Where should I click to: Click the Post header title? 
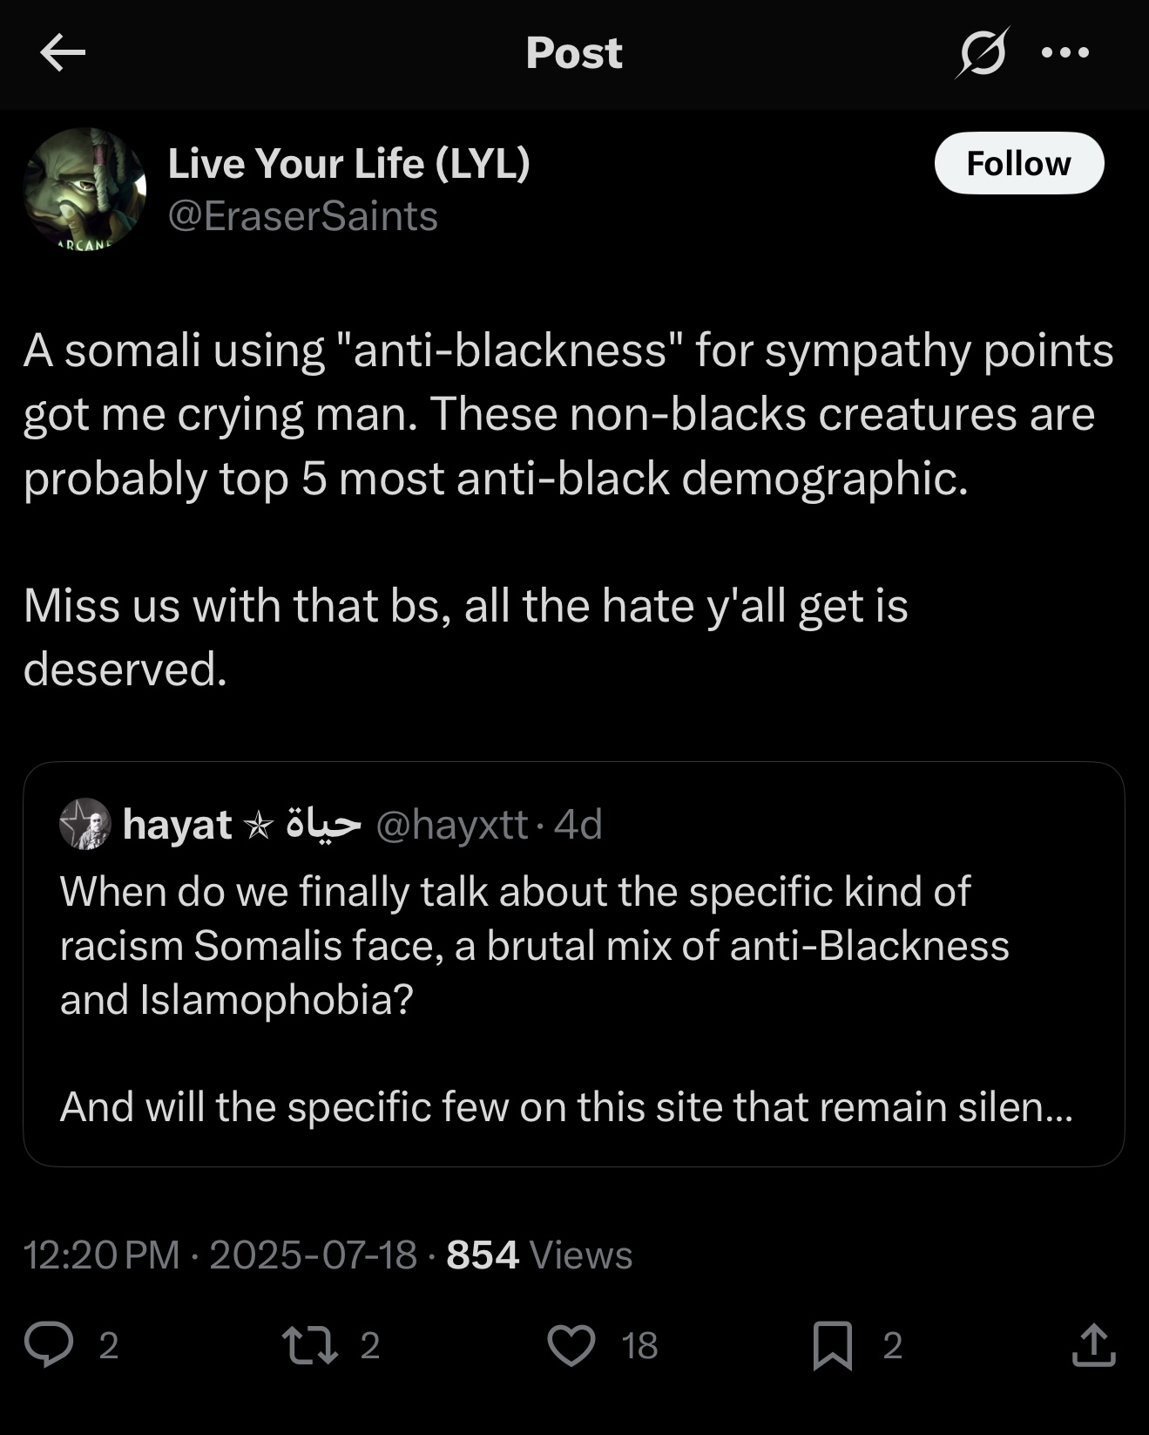574,53
